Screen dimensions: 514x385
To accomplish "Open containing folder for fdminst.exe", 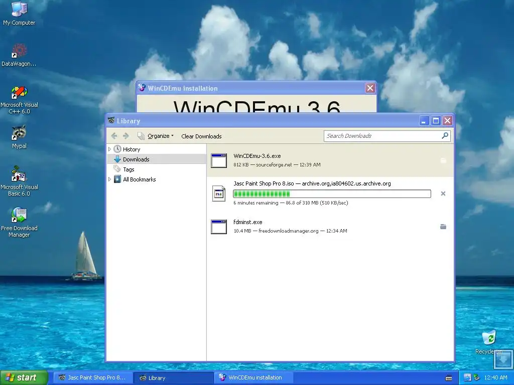I will (x=443, y=227).
